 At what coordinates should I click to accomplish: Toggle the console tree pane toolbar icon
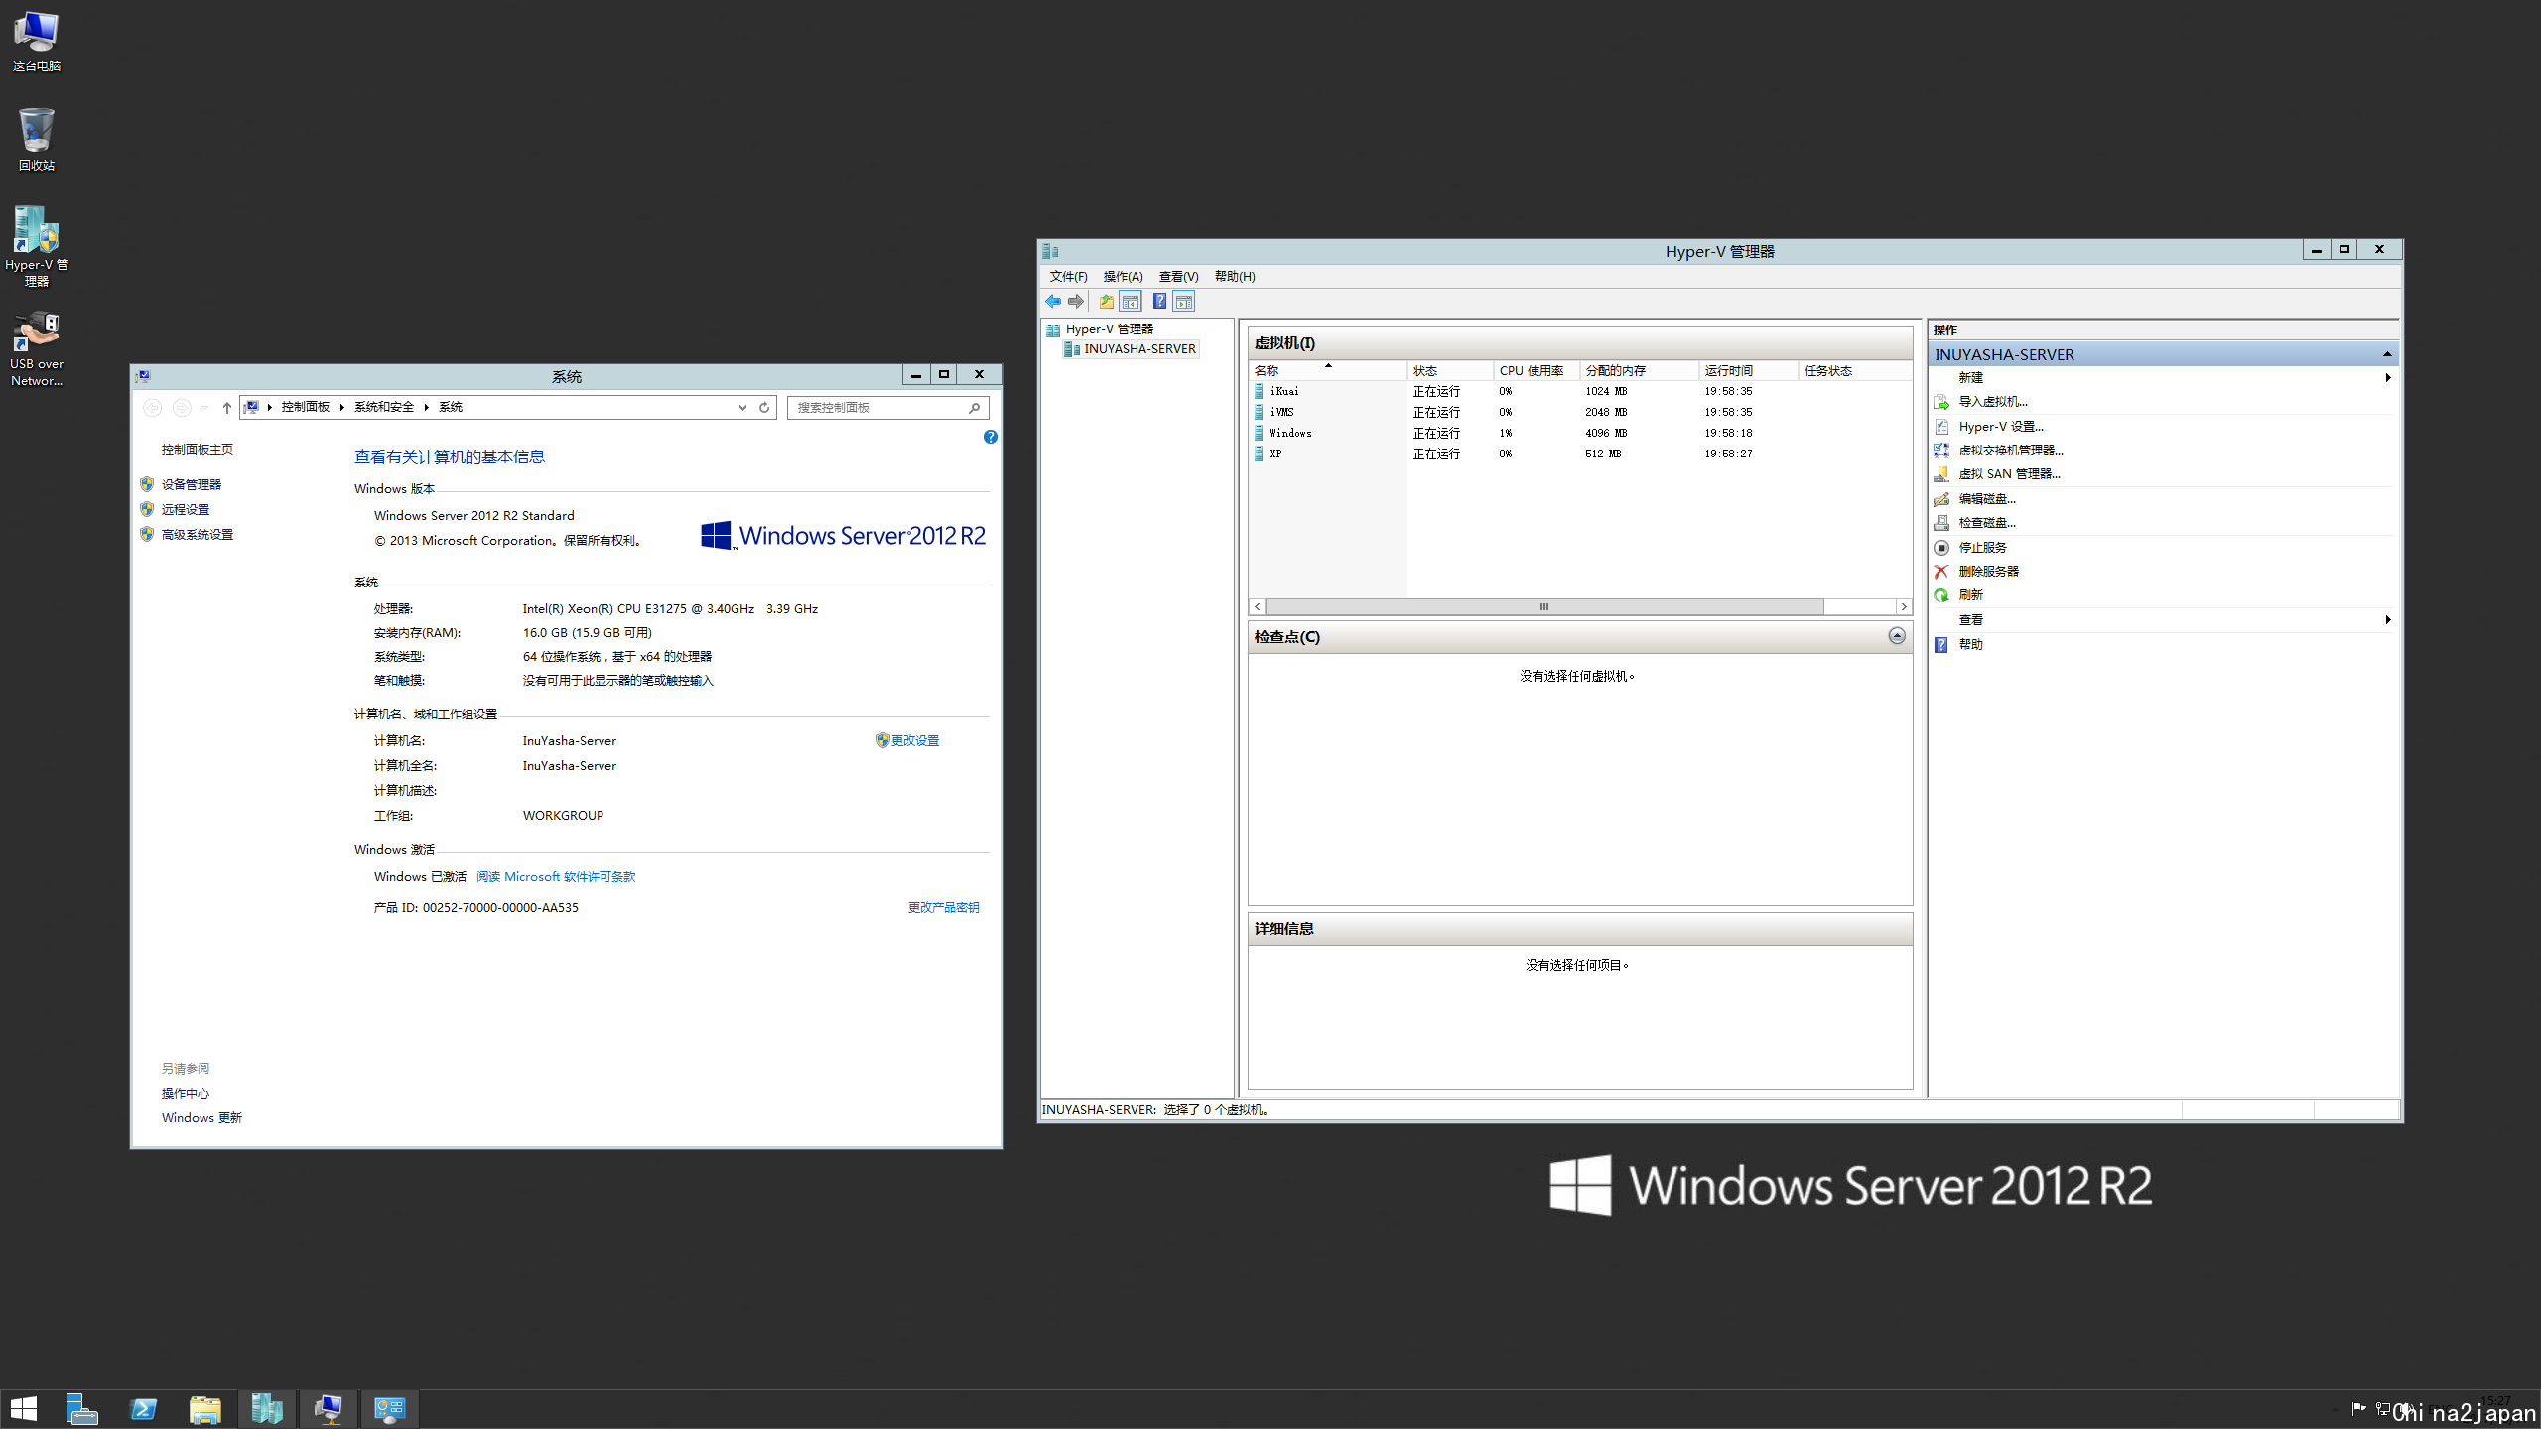tap(1131, 302)
